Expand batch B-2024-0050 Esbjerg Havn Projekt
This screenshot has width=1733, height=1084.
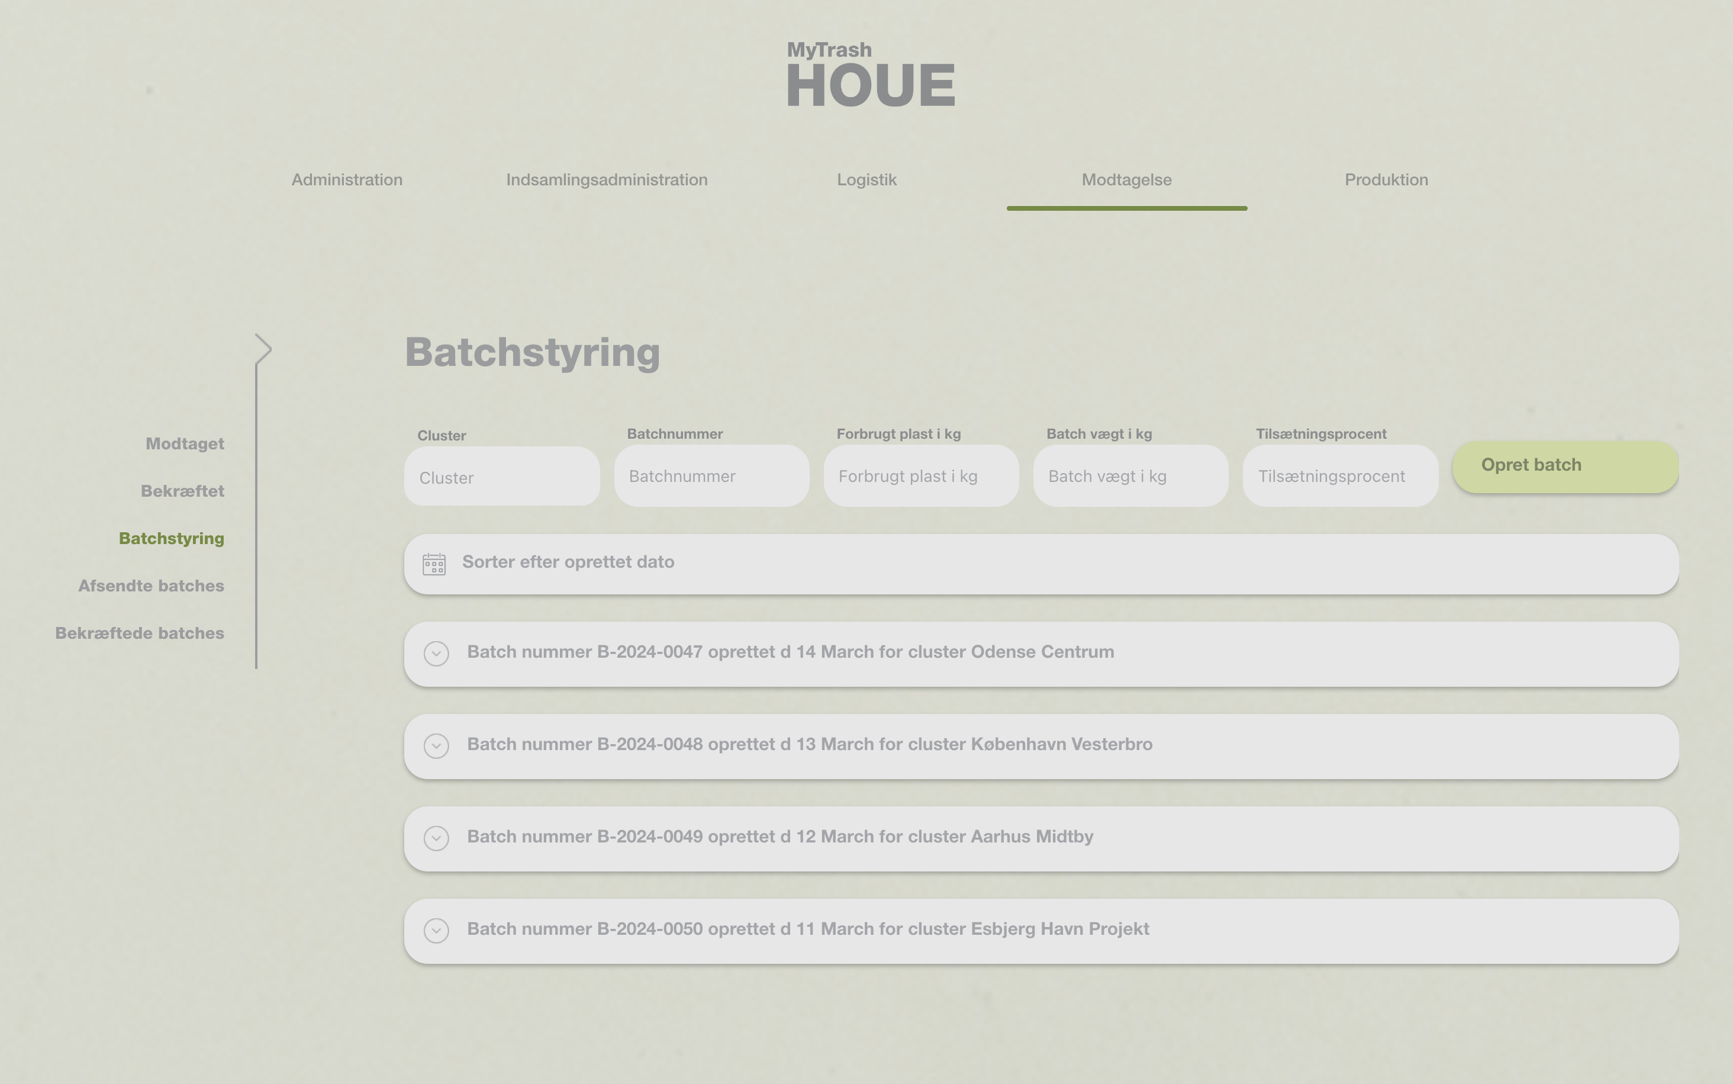(436, 931)
